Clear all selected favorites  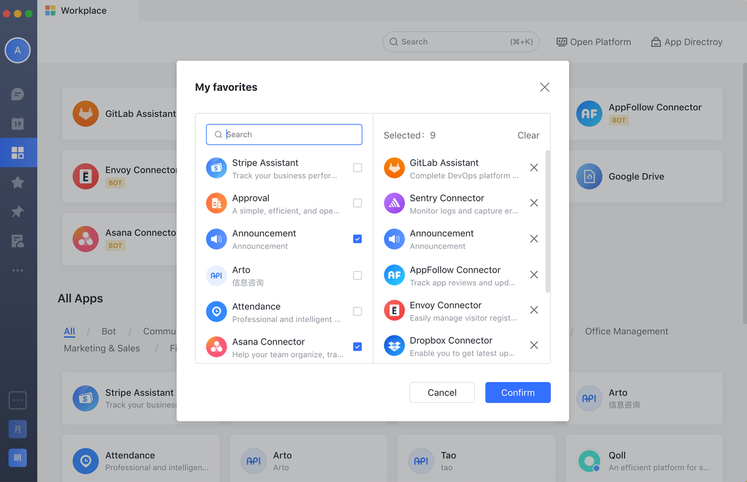point(528,136)
